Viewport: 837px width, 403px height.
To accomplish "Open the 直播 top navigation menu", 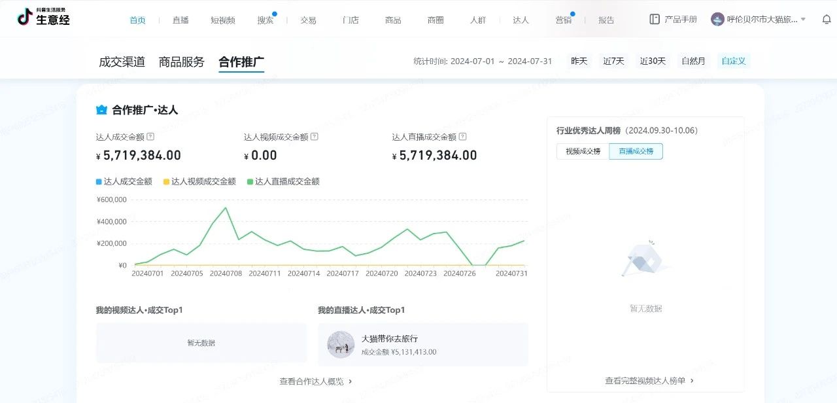I will pyautogui.click(x=180, y=20).
